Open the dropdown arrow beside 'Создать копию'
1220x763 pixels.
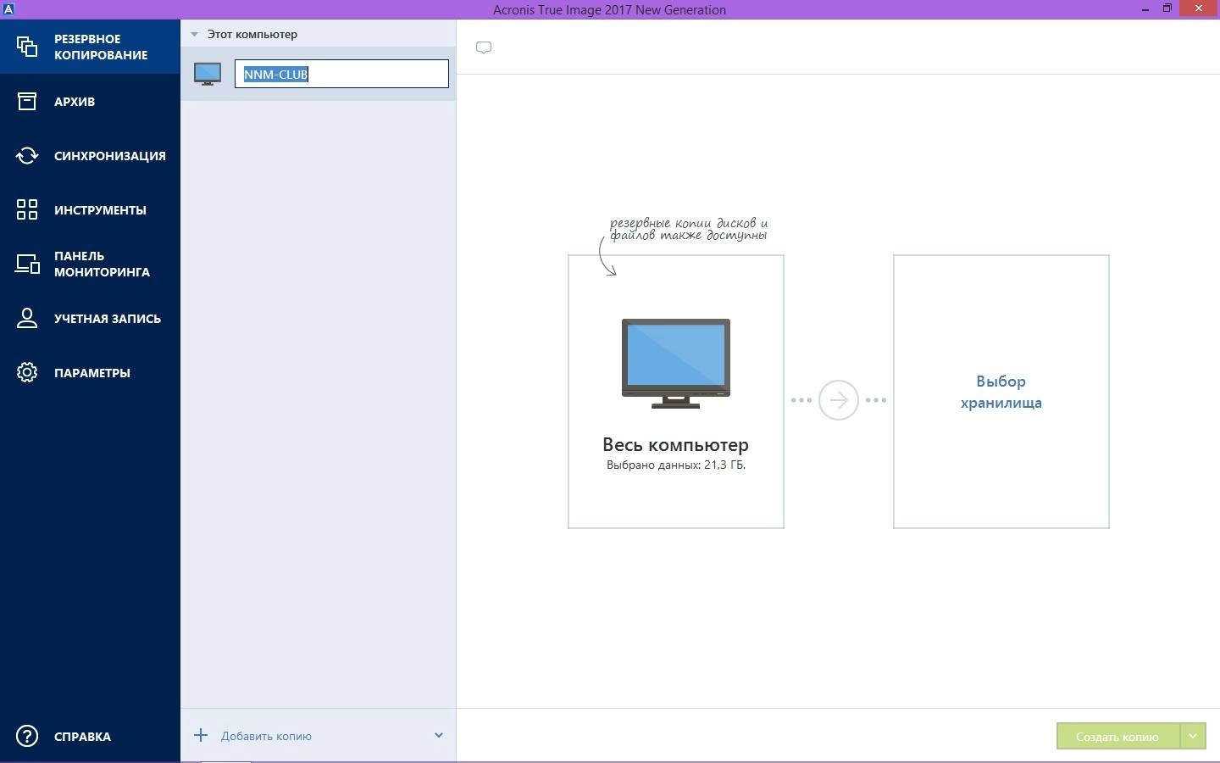[1193, 736]
